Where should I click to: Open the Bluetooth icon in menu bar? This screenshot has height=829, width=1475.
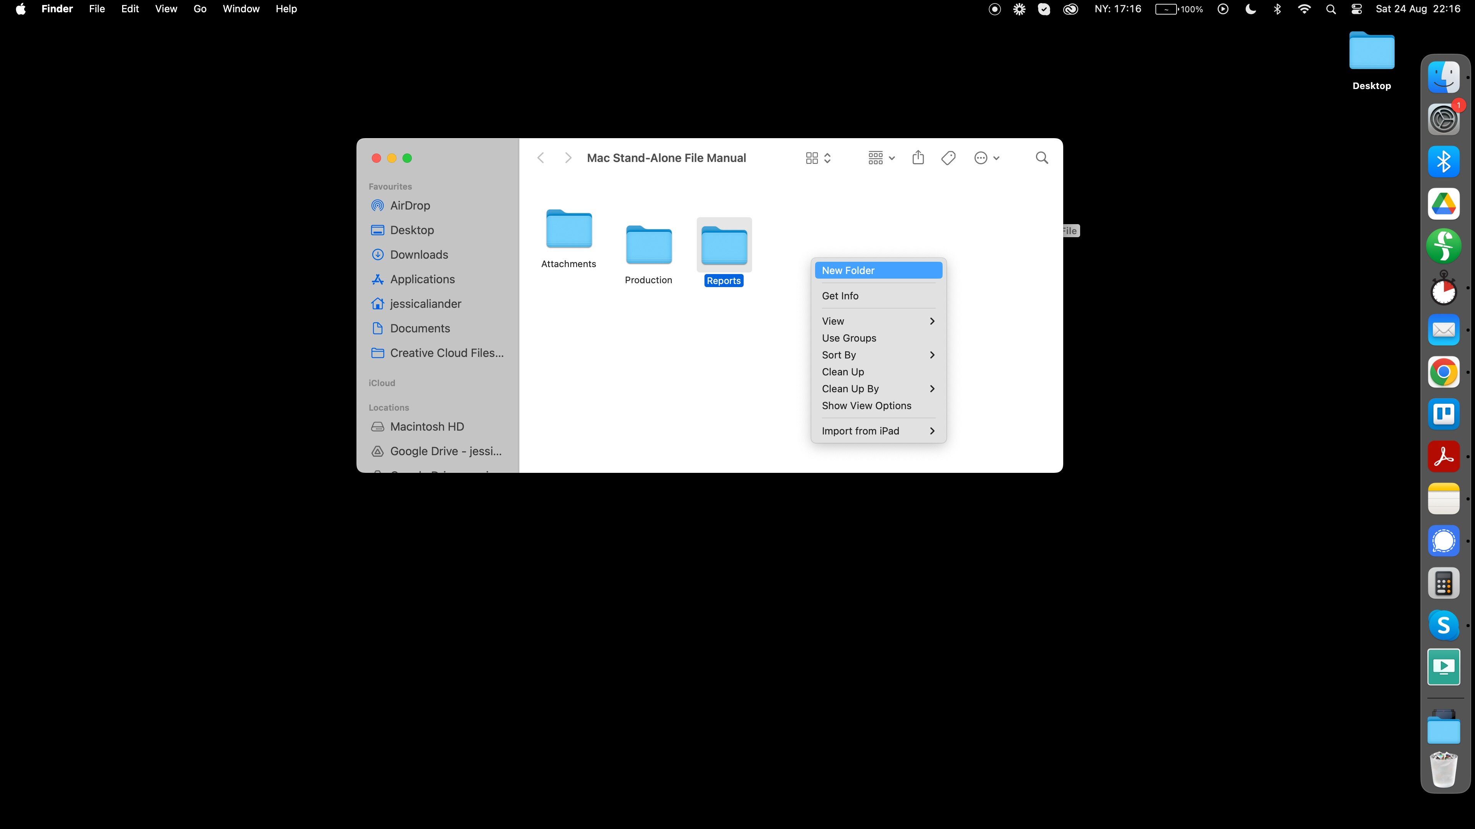click(1277, 9)
